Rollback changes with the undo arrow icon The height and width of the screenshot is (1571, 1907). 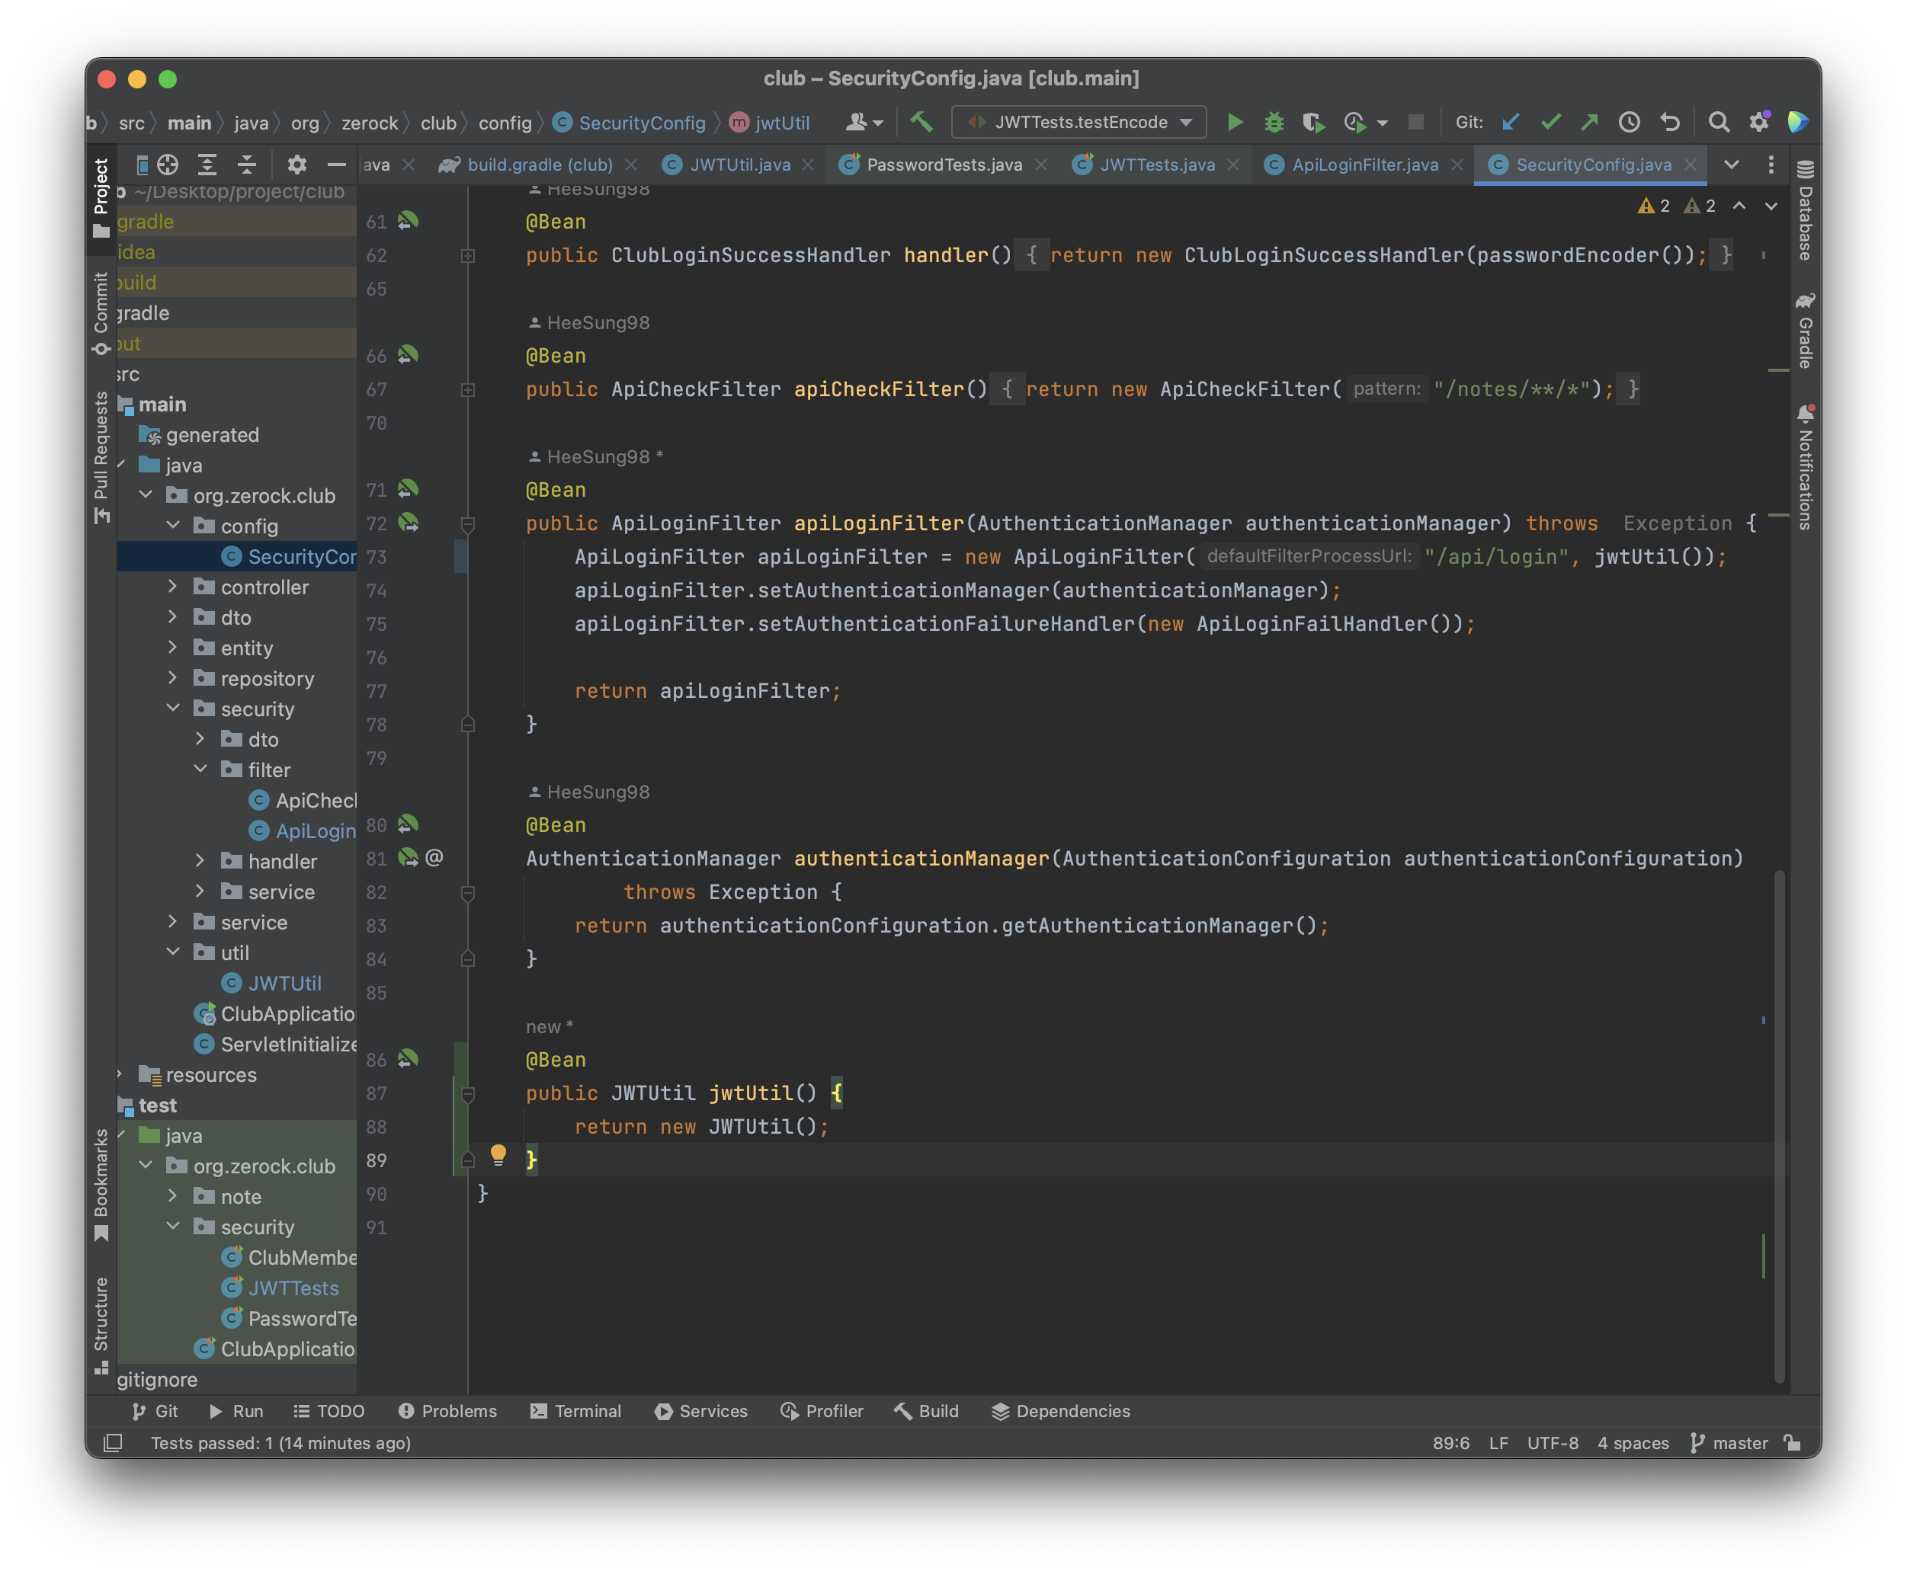[1670, 122]
